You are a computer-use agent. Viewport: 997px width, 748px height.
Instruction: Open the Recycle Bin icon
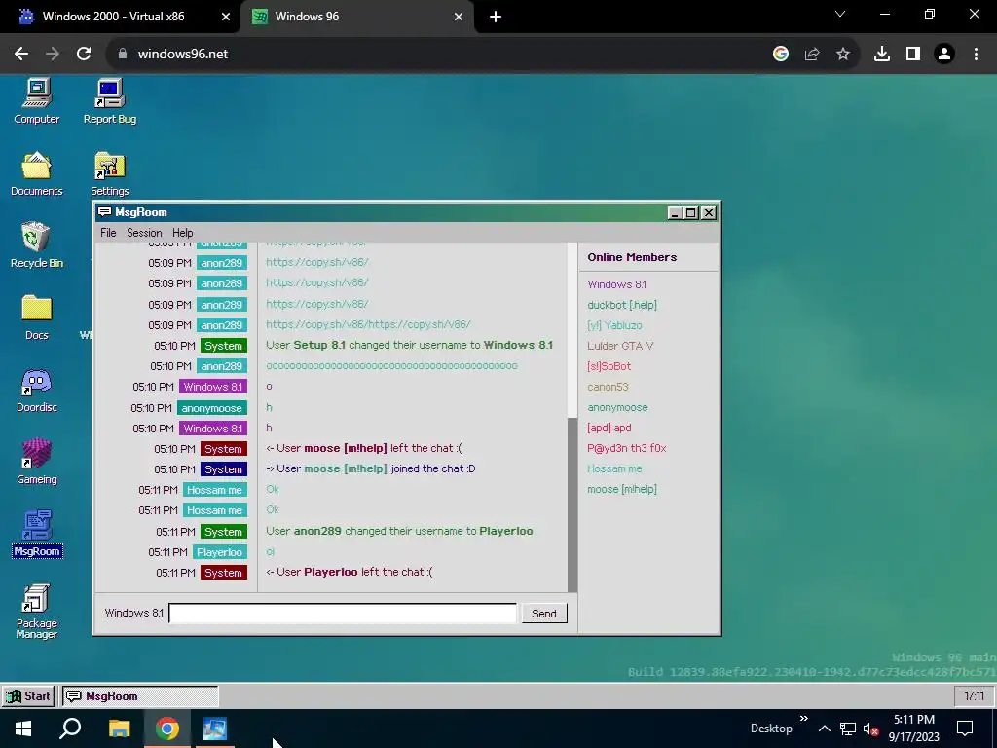[x=37, y=244]
